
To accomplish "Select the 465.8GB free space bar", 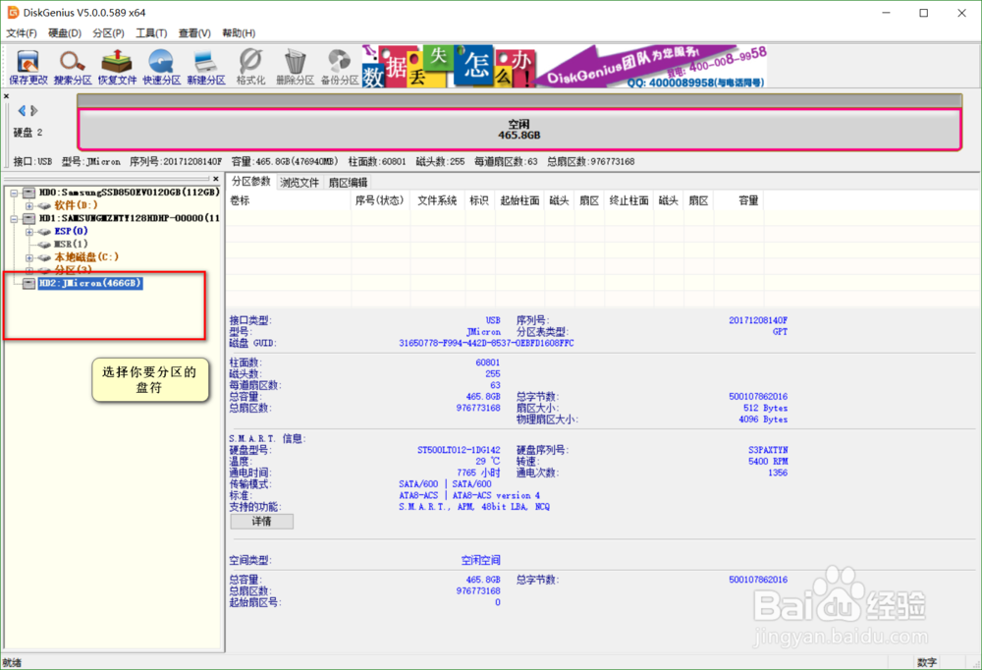I will [x=519, y=130].
